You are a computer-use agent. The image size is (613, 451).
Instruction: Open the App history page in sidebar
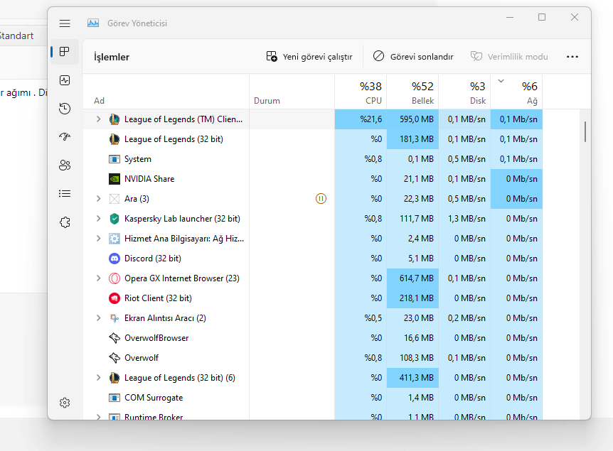coord(65,109)
